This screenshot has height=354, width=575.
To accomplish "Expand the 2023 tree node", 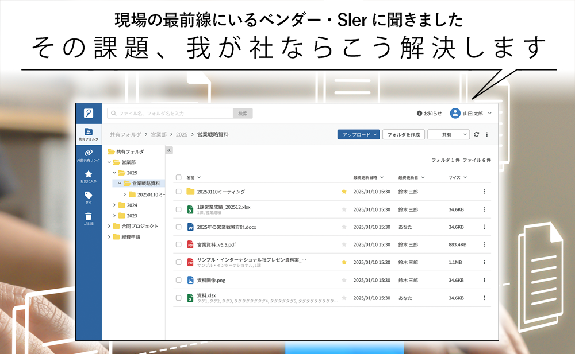I will 114,216.
